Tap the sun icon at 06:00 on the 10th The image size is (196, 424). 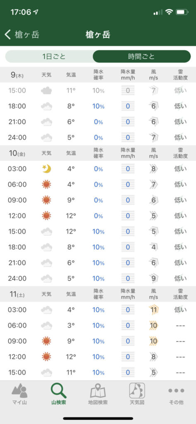pos(46,185)
